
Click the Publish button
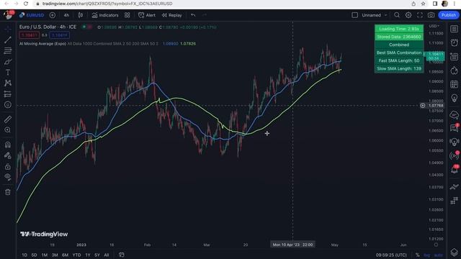point(448,15)
